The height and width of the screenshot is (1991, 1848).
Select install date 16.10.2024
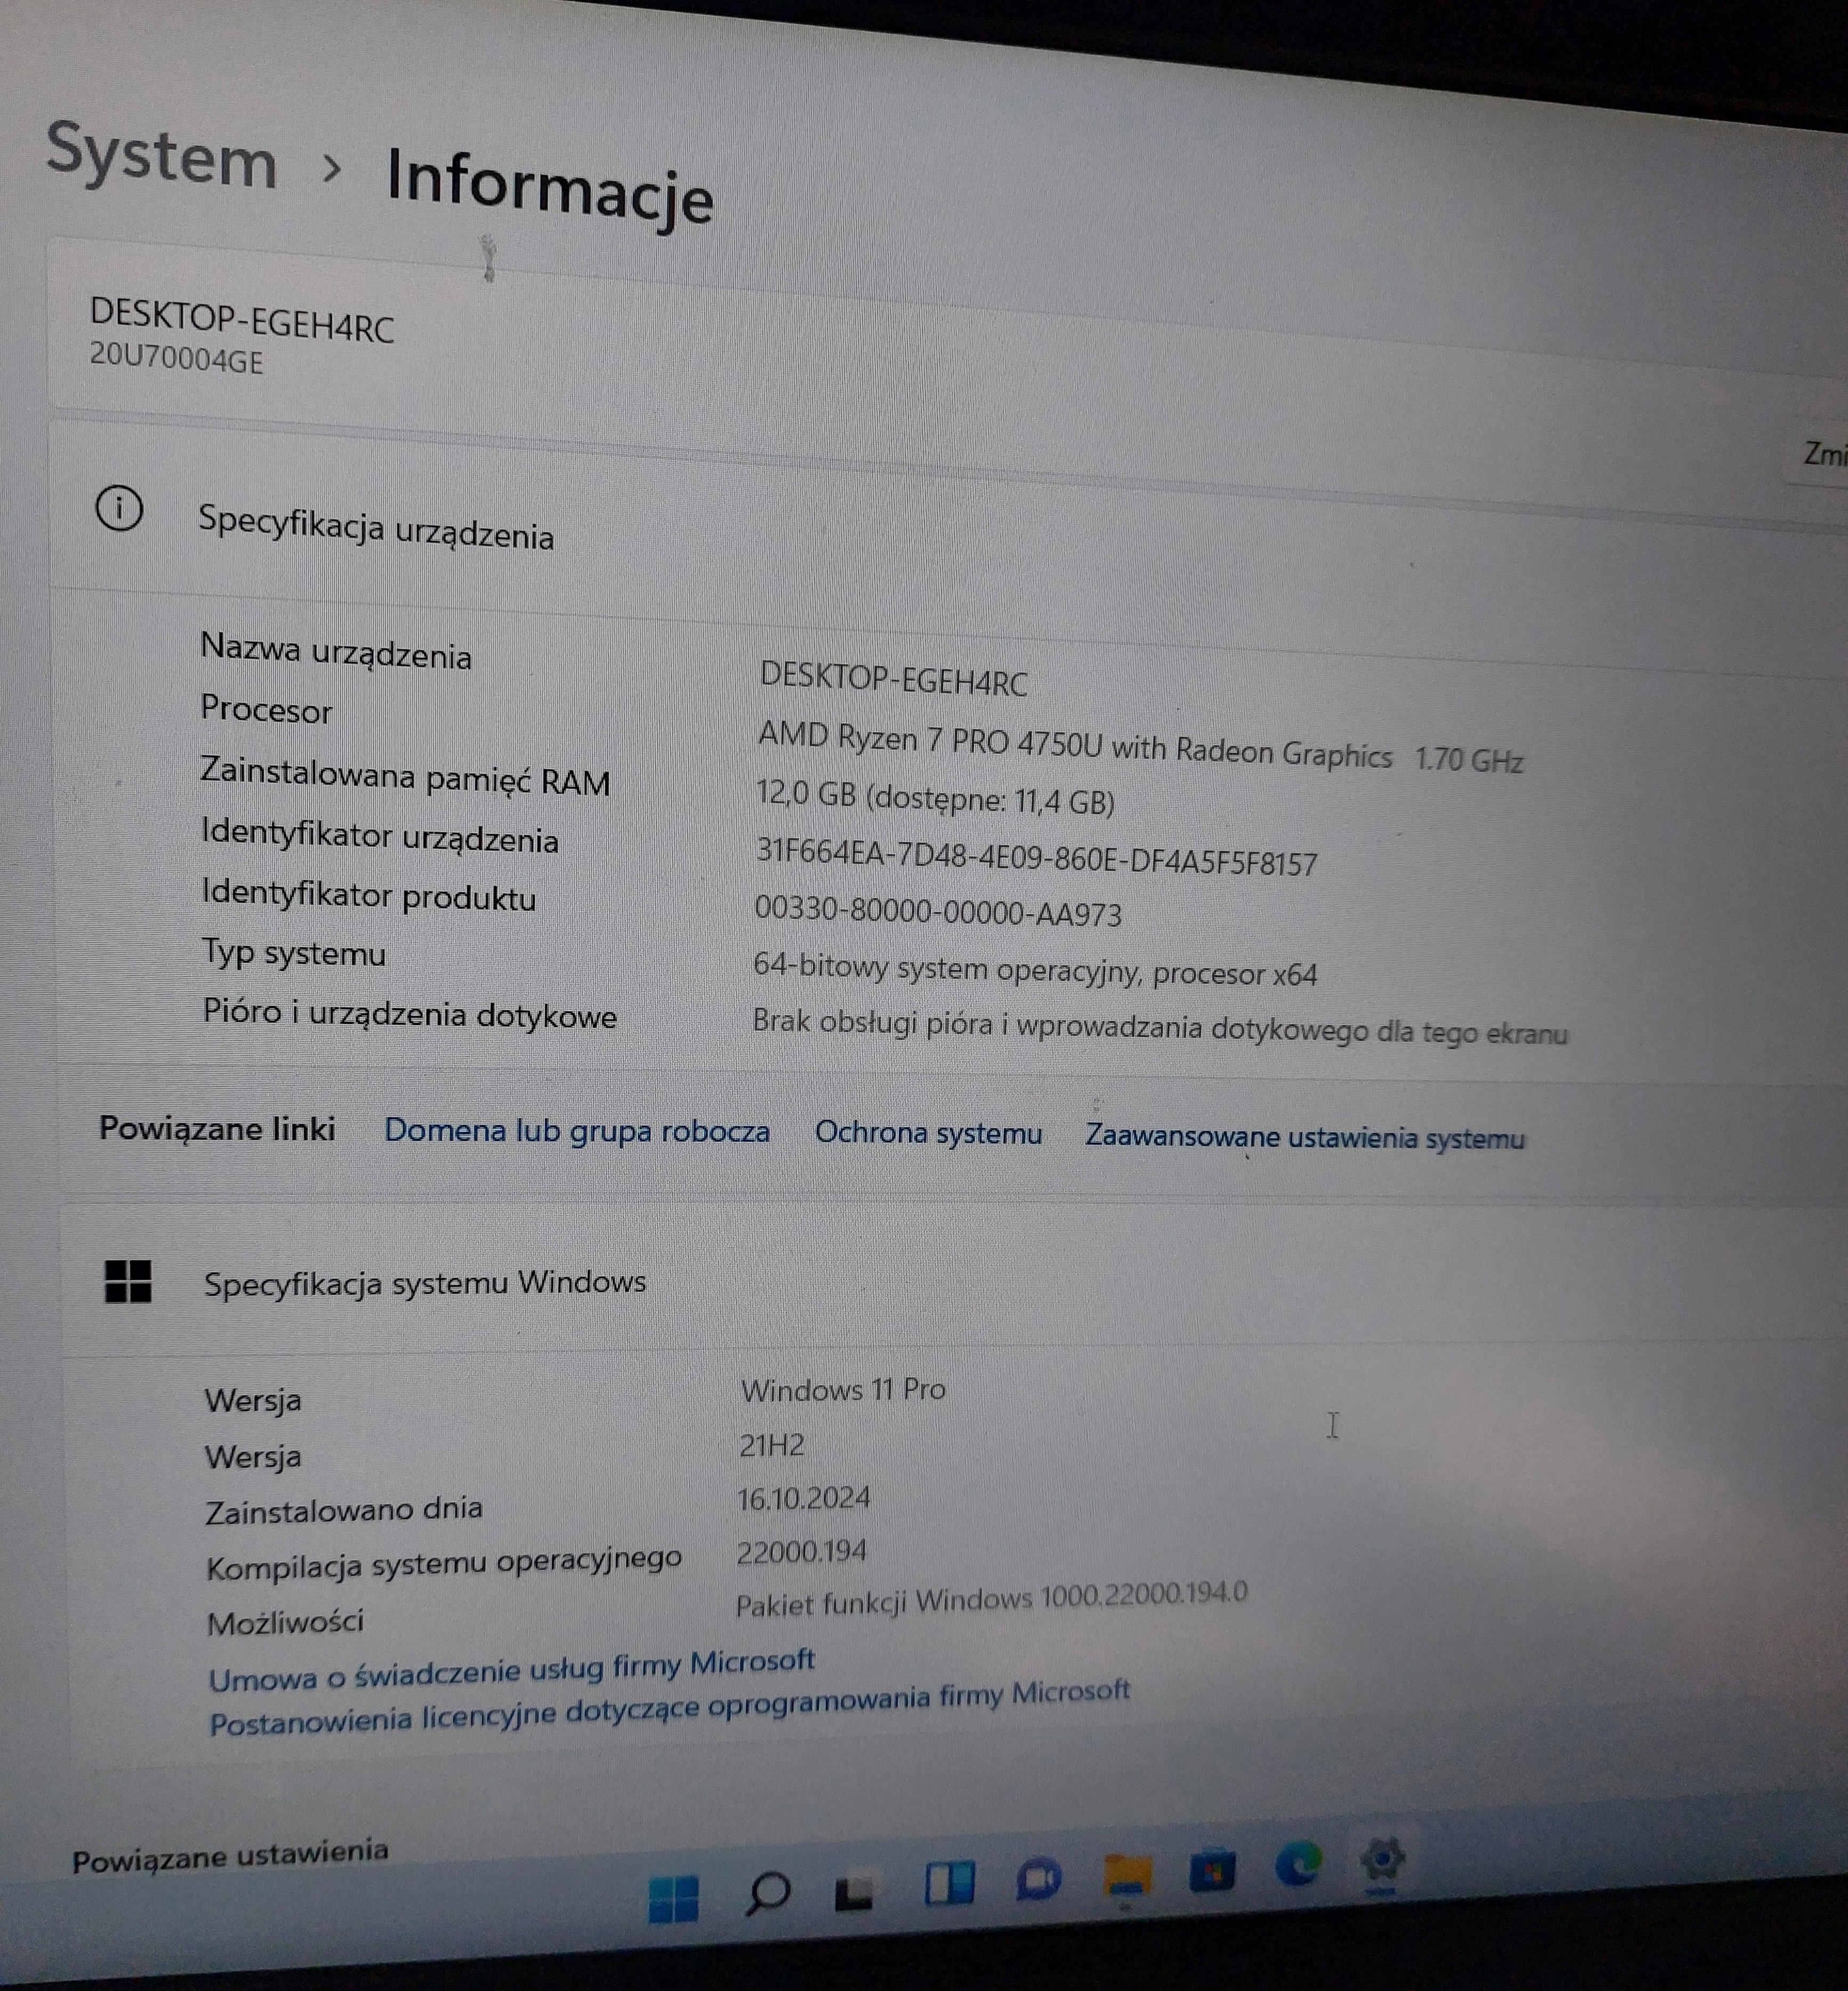pyautogui.click(x=804, y=1499)
